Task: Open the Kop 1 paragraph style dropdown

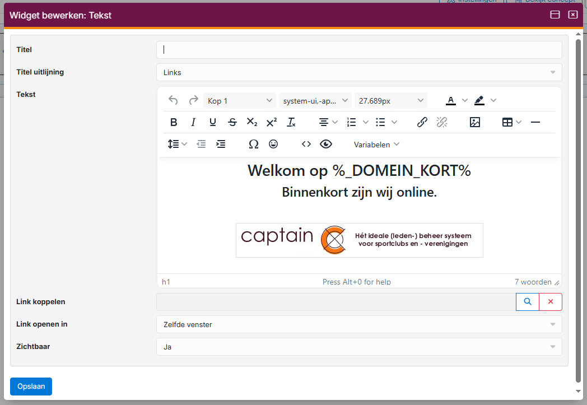Action: click(x=240, y=100)
